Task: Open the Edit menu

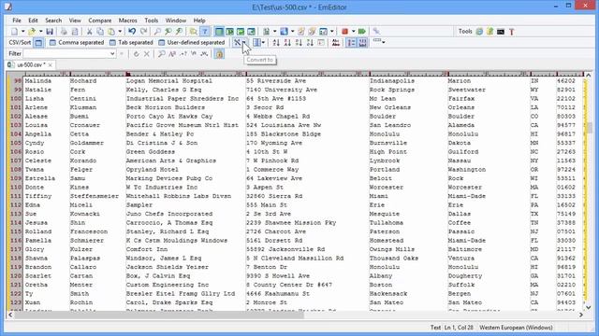Action: [x=33, y=21]
